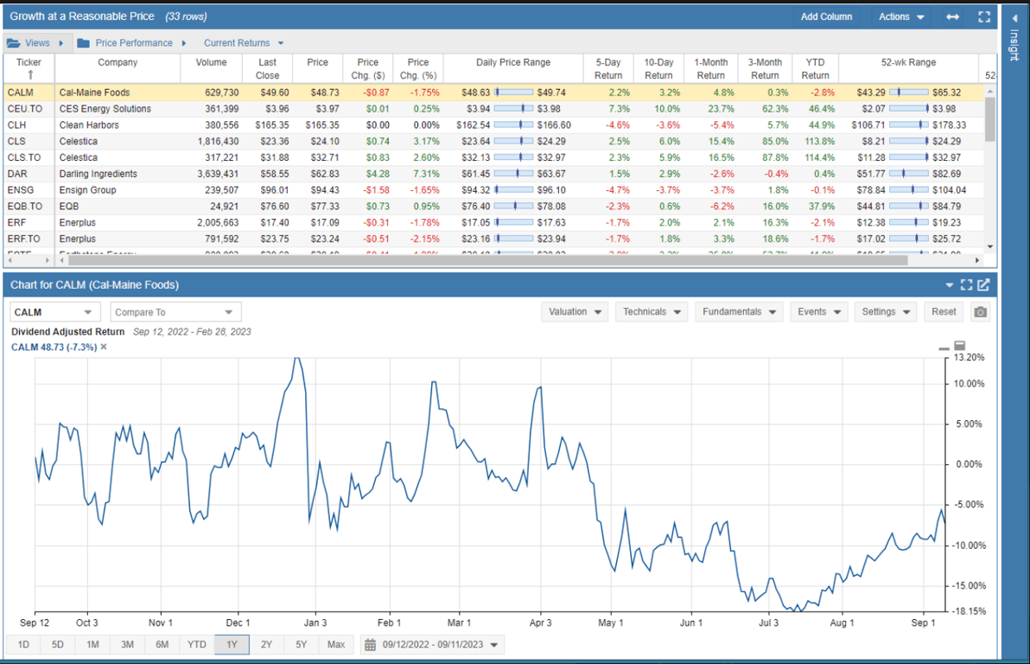Click the table's horizontal scrollbar thumb
This screenshot has height=664, width=1030.
487,260
